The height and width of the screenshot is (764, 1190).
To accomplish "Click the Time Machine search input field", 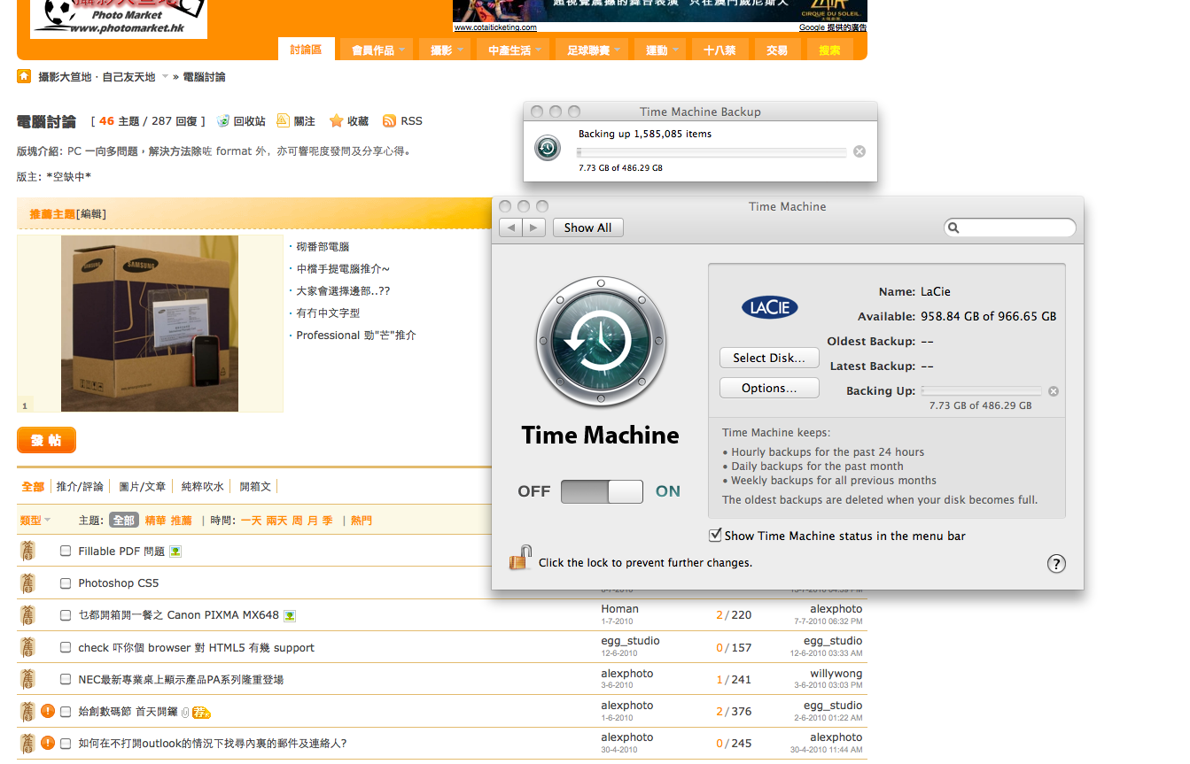I will (x=1010, y=228).
